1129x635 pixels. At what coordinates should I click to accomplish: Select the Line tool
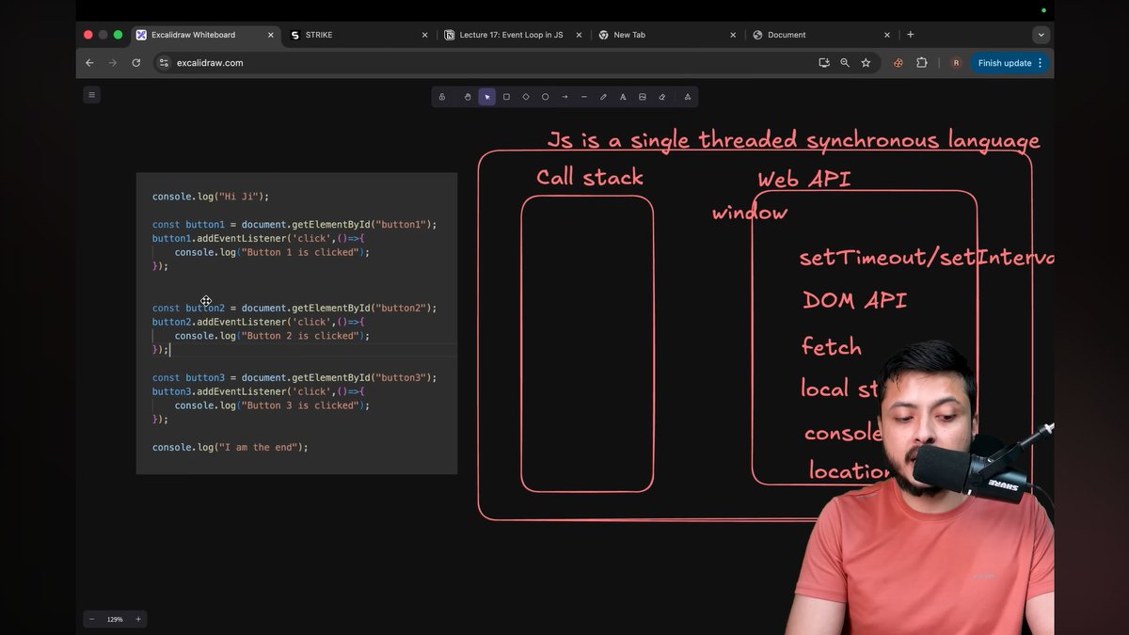click(584, 97)
